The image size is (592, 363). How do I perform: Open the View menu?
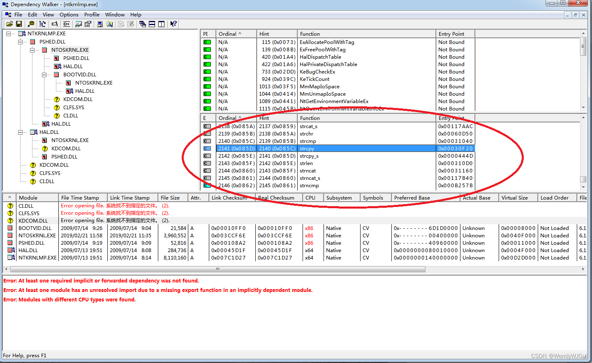[48, 14]
